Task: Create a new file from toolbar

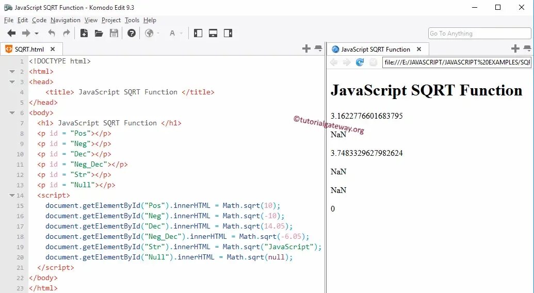Action: [84, 34]
